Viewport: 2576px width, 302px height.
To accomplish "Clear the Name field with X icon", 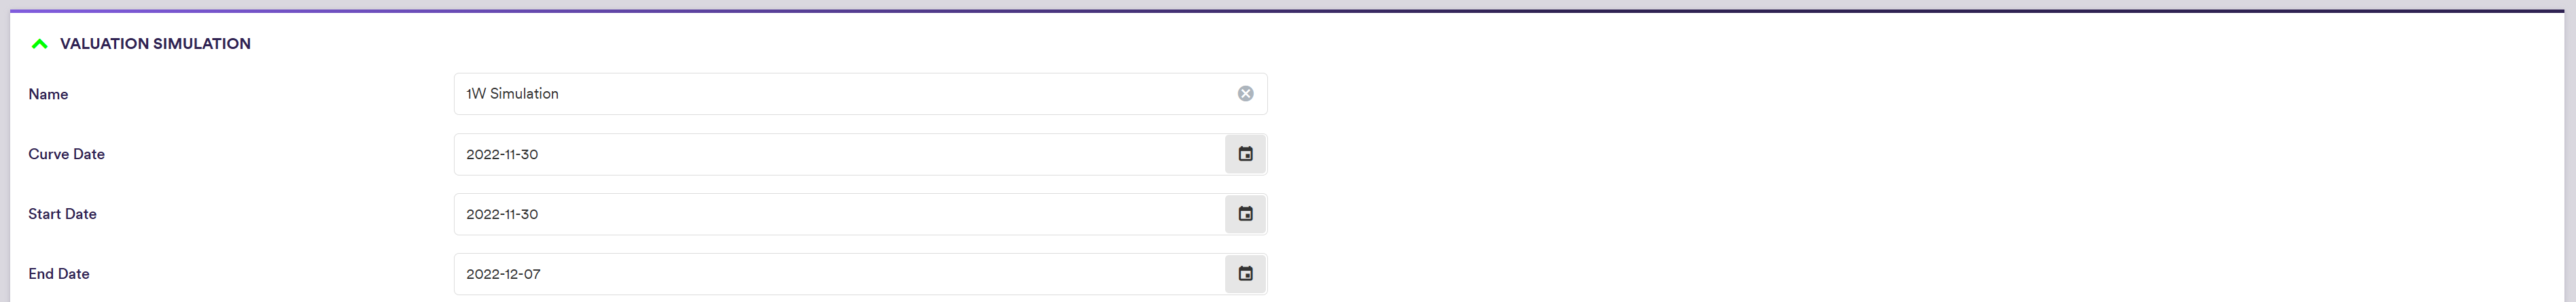I will point(1245,94).
